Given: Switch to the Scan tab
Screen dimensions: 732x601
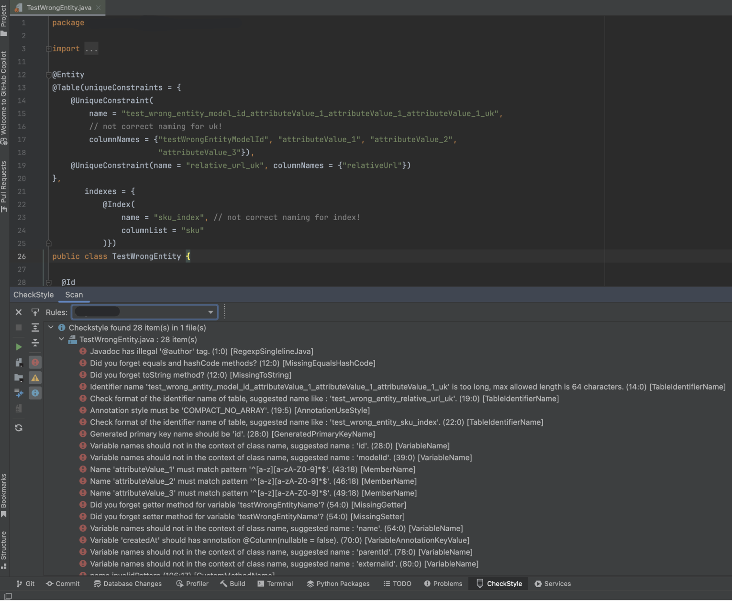Looking at the screenshot, I should pyautogui.click(x=74, y=295).
